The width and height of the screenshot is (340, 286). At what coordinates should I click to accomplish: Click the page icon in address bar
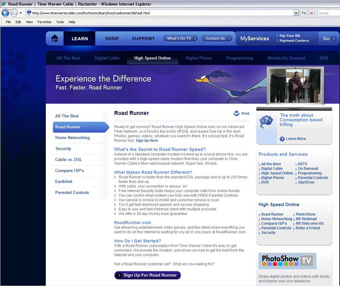[29, 13]
